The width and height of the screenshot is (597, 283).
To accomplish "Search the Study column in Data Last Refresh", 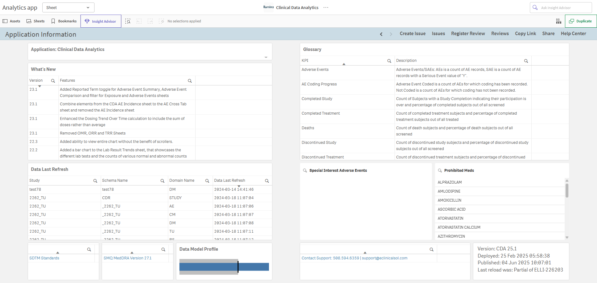I will tap(95, 181).
